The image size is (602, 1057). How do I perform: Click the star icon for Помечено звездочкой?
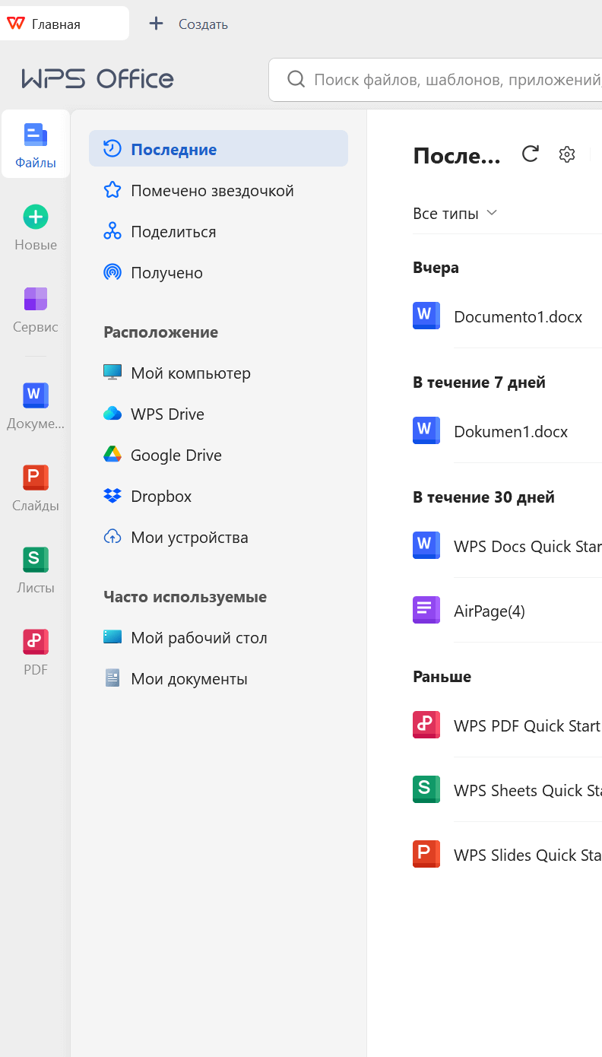pos(112,190)
